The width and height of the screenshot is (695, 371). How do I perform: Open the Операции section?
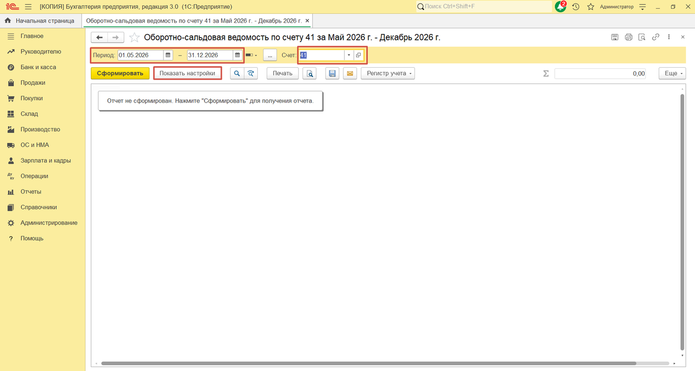point(34,176)
